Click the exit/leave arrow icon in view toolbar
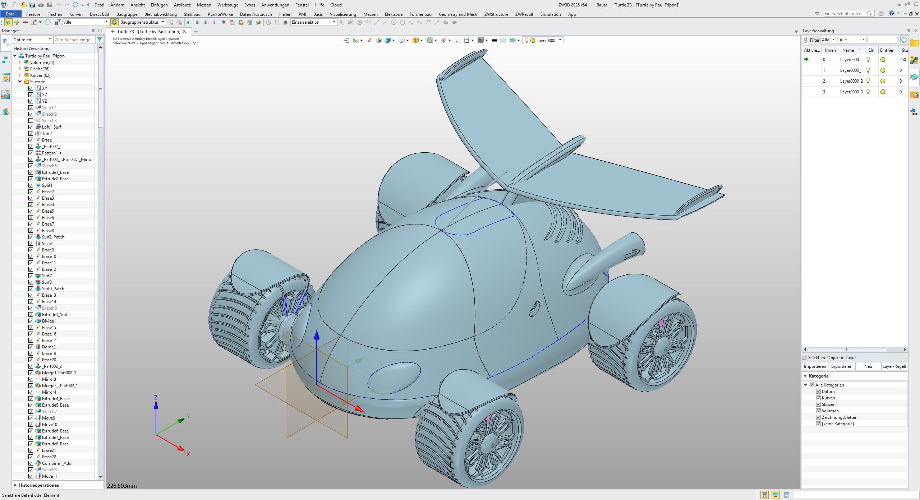Viewport: 920px width, 500px height. click(346, 40)
